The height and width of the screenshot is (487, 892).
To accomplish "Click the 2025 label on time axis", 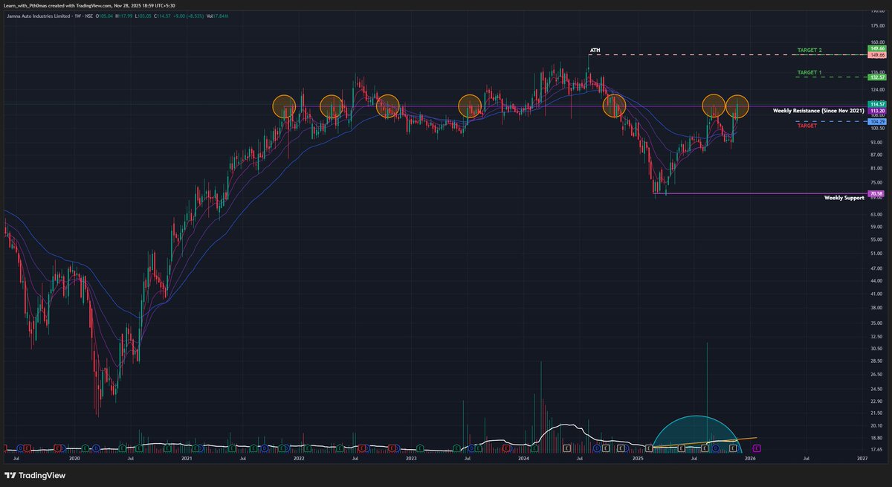I will pyautogui.click(x=638, y=459).
